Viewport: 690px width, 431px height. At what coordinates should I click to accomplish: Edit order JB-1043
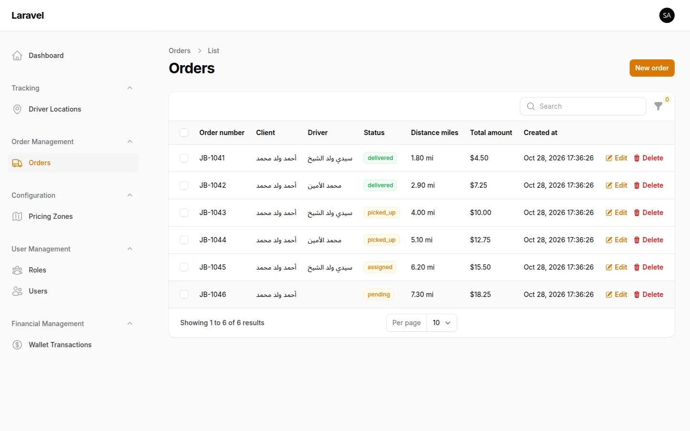click(616, 213)
